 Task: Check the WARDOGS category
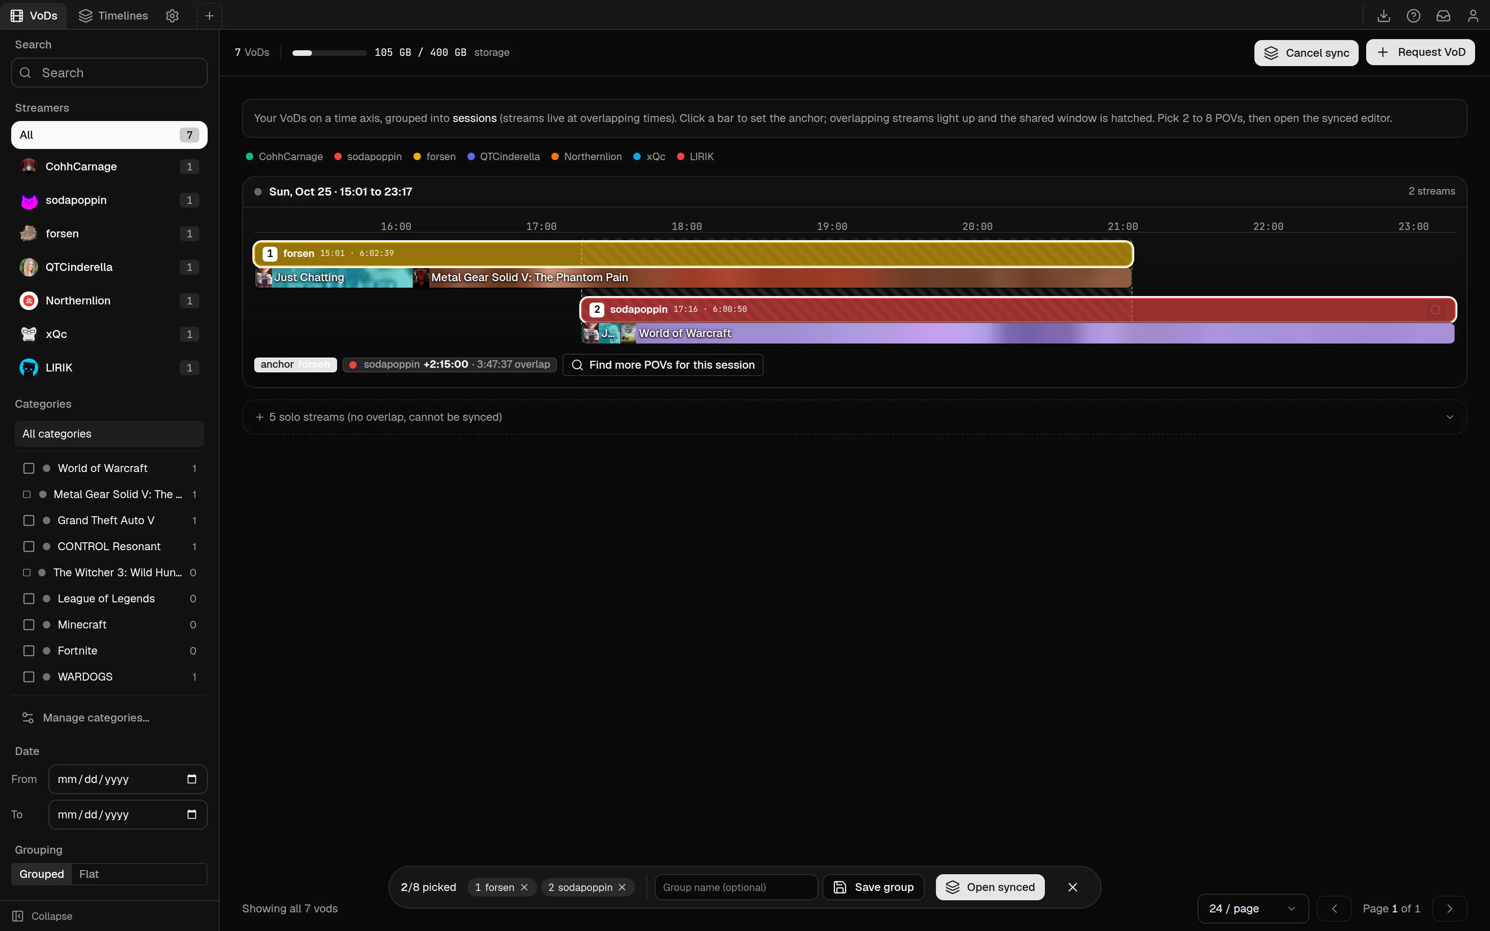tap(28, 677)
